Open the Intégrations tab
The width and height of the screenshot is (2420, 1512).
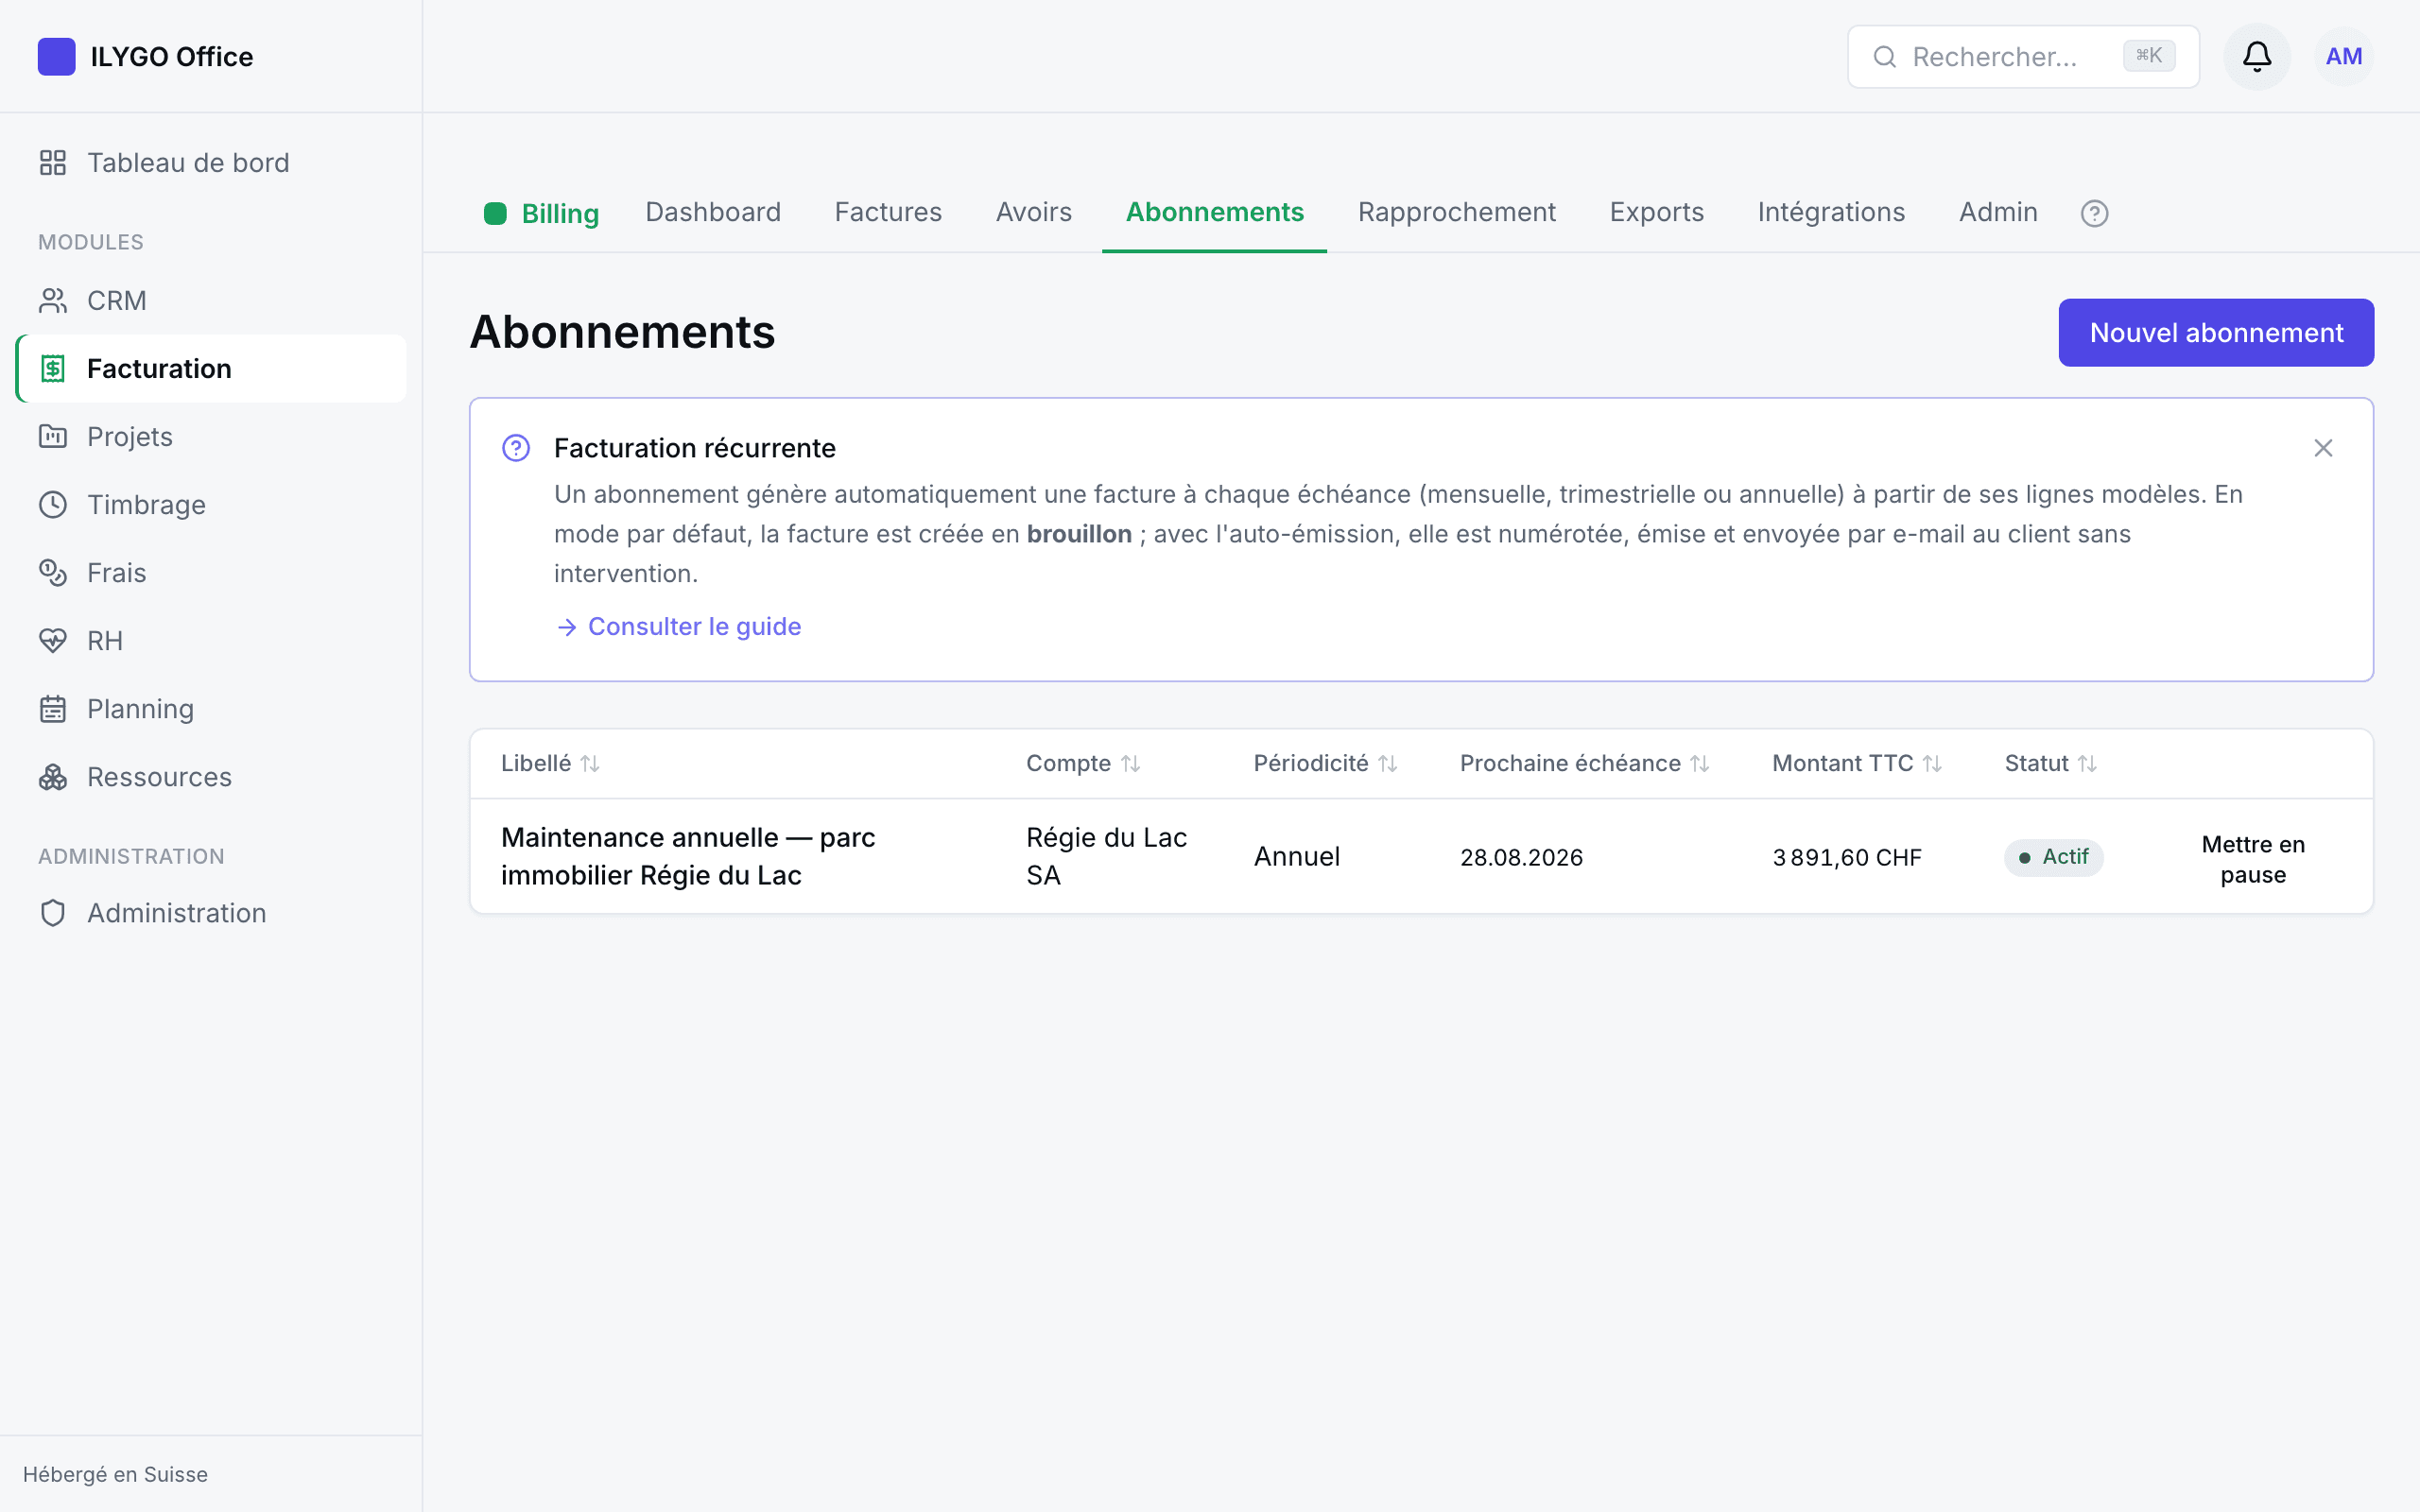[1831, 212]
